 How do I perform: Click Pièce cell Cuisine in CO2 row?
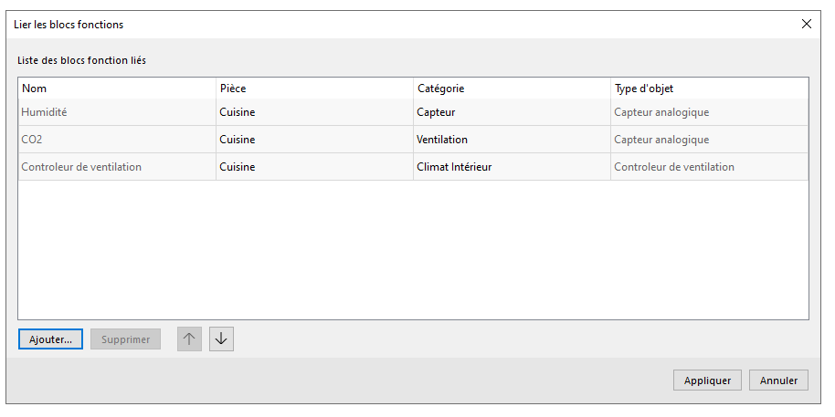(238, 140)
